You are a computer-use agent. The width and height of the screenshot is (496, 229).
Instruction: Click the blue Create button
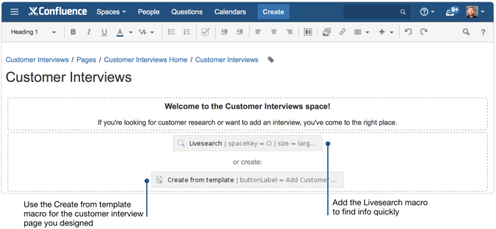(273, 12)
